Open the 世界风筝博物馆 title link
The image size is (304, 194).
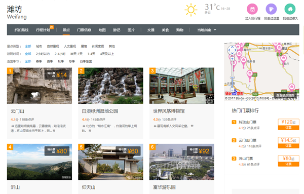169,111
